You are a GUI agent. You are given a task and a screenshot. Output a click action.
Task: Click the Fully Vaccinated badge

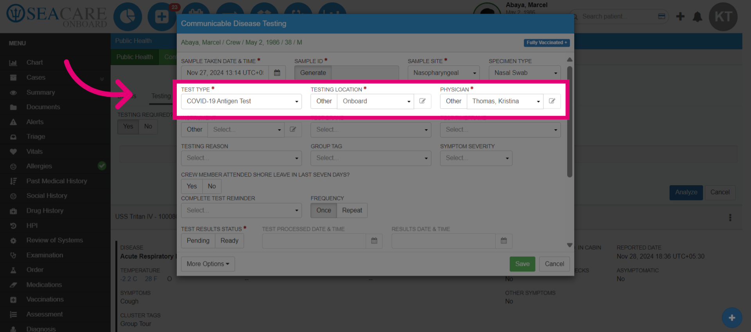(x=546, y=43)
